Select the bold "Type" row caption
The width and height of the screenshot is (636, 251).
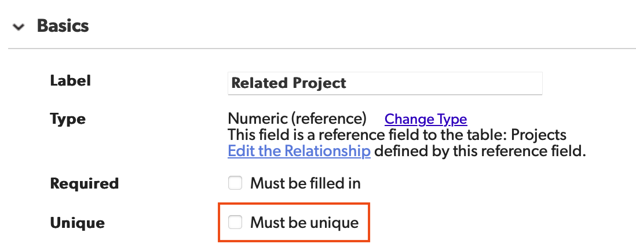(68, 119)
